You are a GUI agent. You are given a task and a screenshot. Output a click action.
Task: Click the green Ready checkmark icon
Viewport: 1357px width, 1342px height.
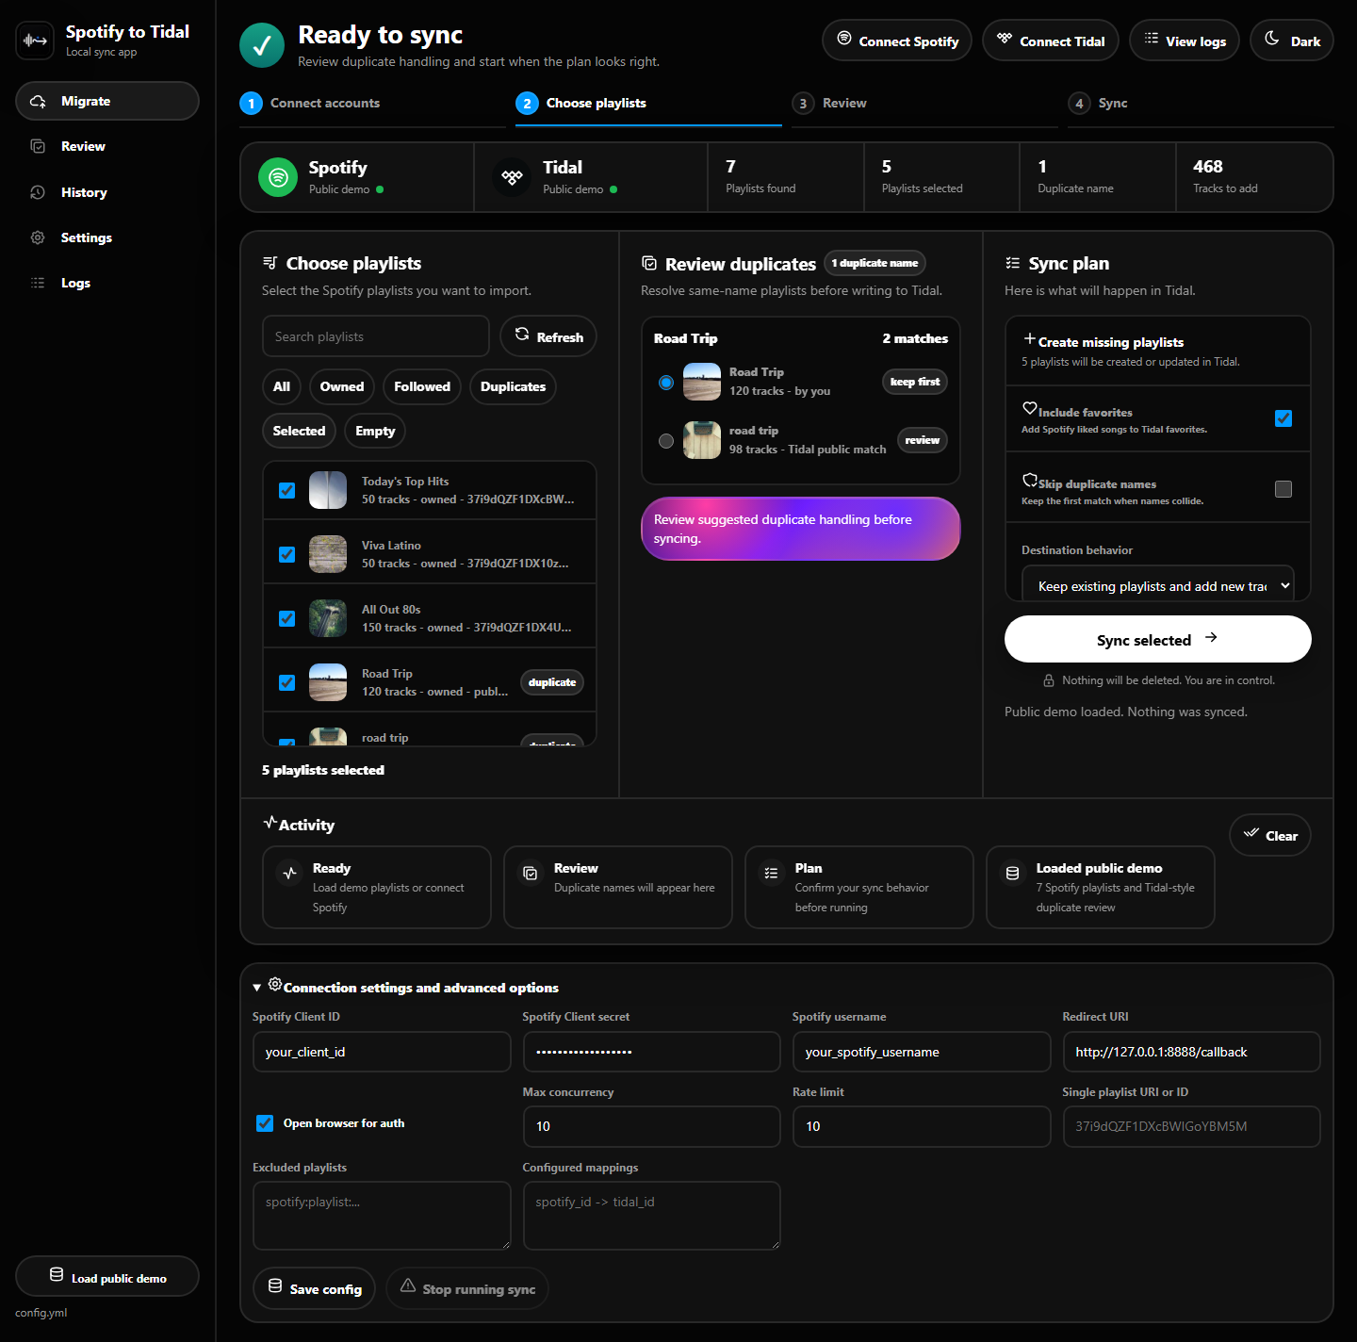point(262,45)
